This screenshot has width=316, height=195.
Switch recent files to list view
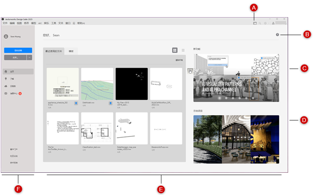(x=183, y=50)
